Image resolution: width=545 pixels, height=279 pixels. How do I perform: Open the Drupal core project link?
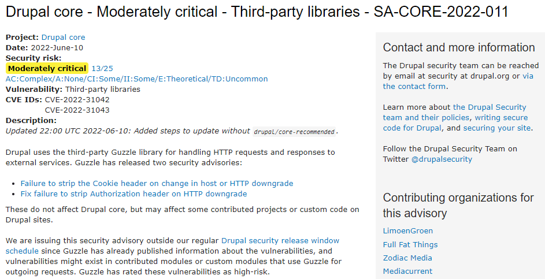(x=63, y=37)
